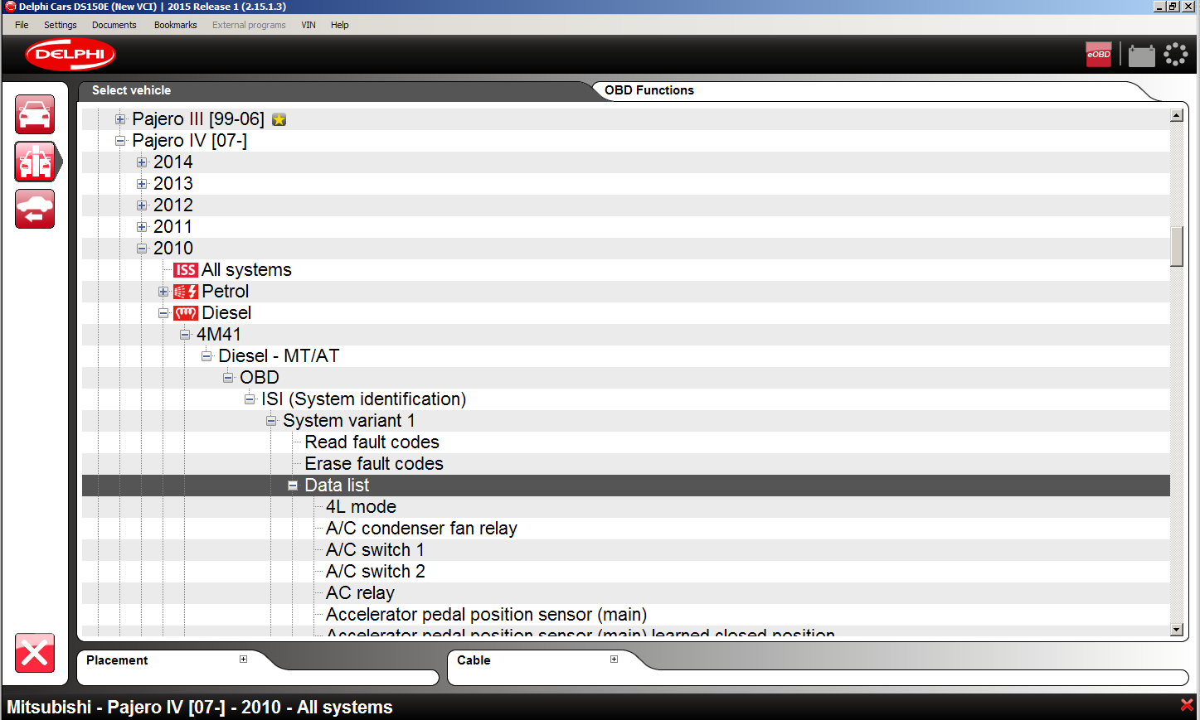Open the File menu

tap(22, 25)
